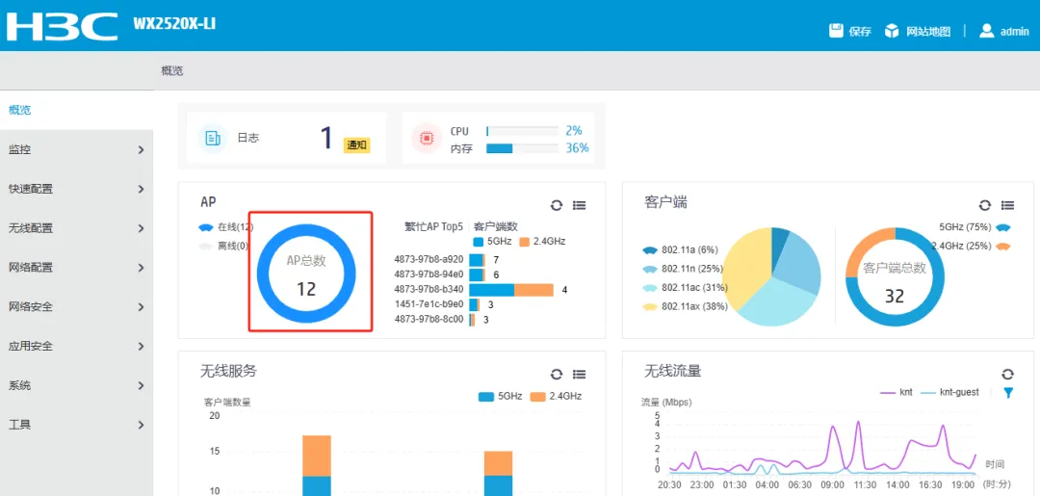Expand the 应用安全 menu chevron
Screen dimensions: 1040x496
(x=141, y=346)
